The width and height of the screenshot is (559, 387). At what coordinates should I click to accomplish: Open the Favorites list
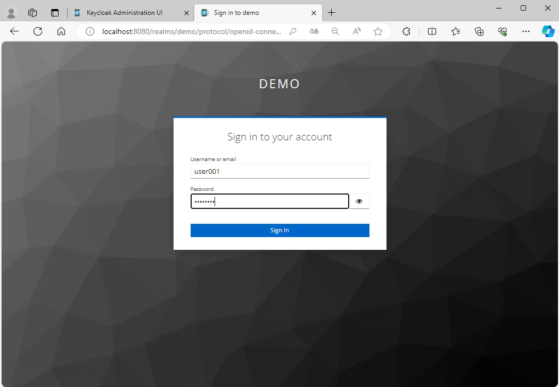tap(456, 31)
